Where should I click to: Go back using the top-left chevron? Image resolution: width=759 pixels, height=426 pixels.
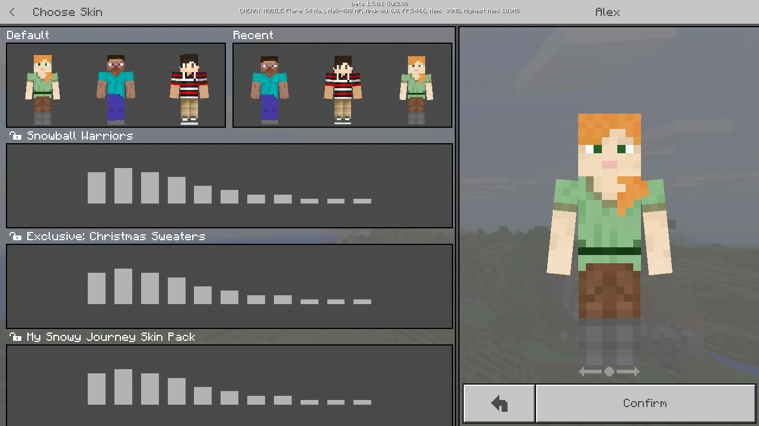point(12,12)
